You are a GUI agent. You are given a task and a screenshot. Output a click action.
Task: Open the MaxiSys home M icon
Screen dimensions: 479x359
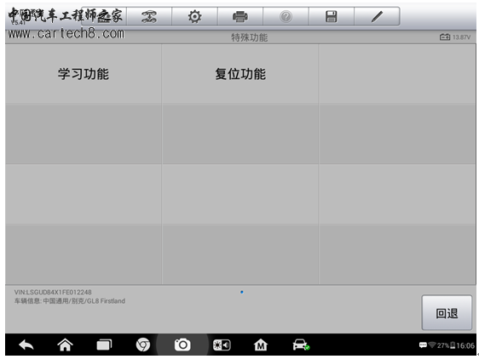point(261,345)
